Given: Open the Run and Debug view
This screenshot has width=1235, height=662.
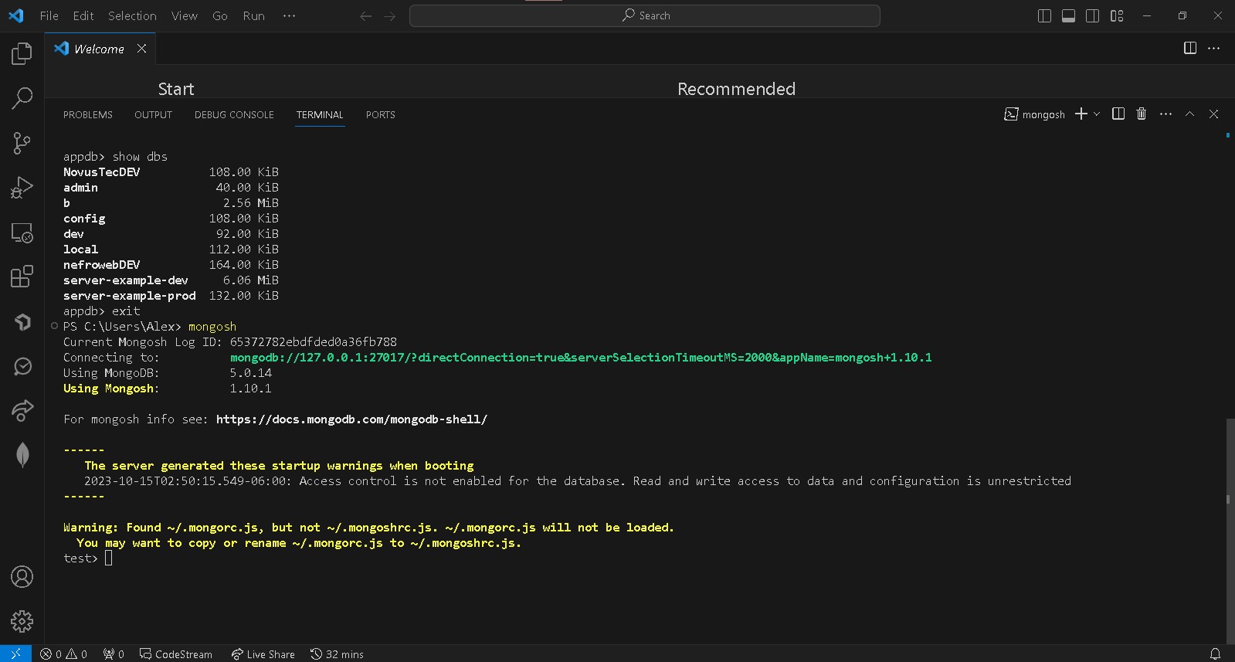Looking at the screenshot, I should coord(22,188).
